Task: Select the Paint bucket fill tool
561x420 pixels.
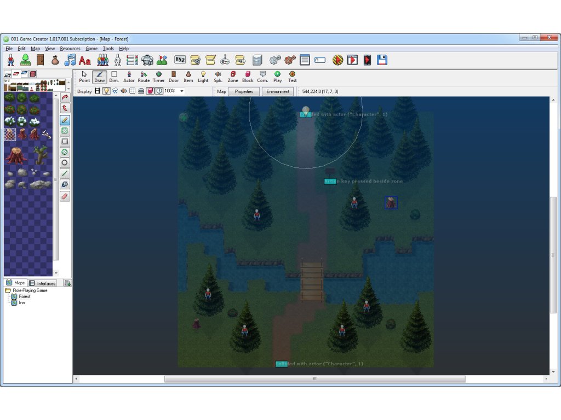Action: coord(65,184)
